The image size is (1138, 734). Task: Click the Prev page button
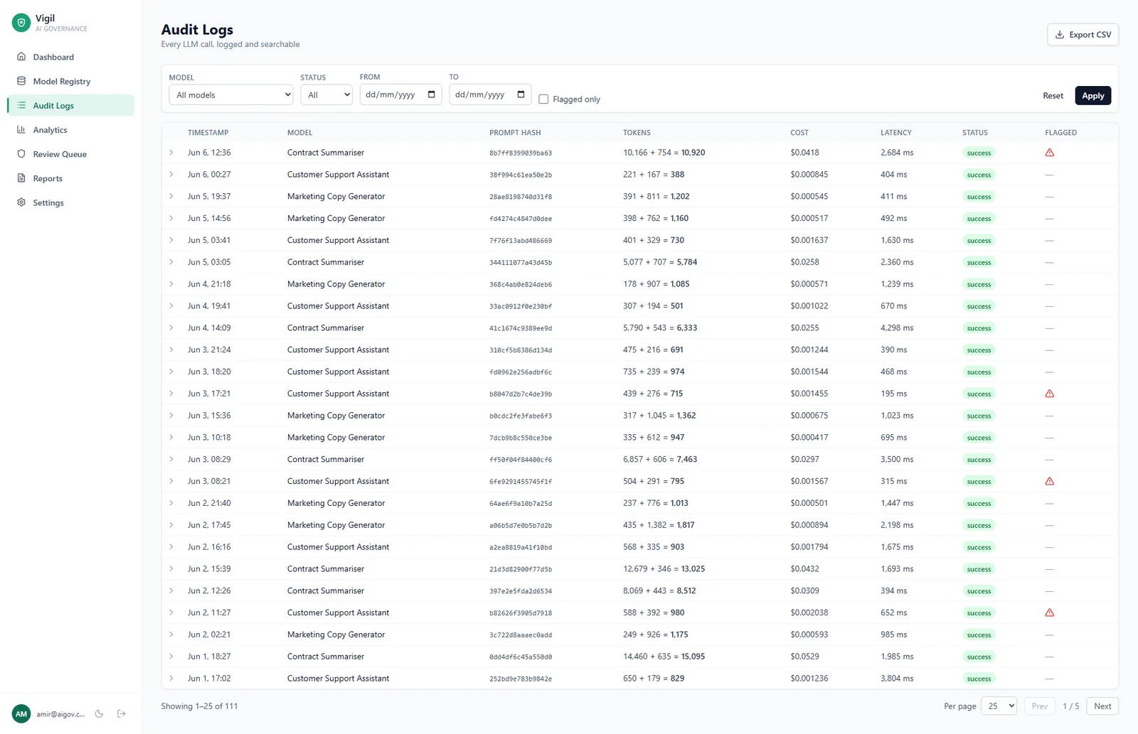1039,706
